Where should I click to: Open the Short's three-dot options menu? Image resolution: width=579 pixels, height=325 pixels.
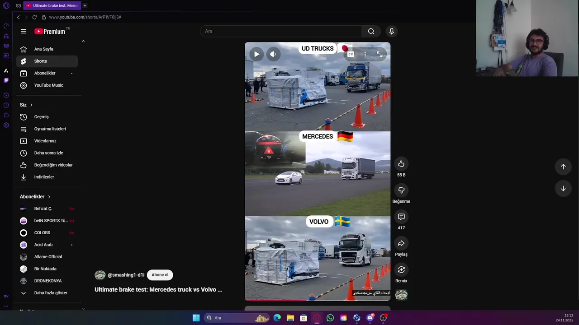pos(365,54)
